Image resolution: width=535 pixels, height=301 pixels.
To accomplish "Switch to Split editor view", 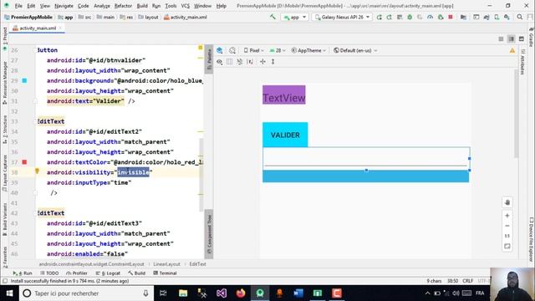I will point(511,39).
